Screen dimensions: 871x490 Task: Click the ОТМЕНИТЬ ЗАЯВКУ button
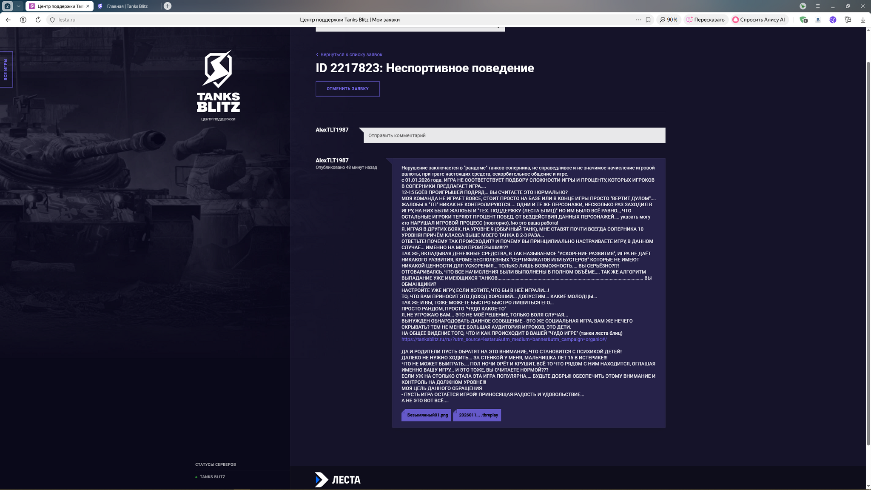[x=347, y=89]
